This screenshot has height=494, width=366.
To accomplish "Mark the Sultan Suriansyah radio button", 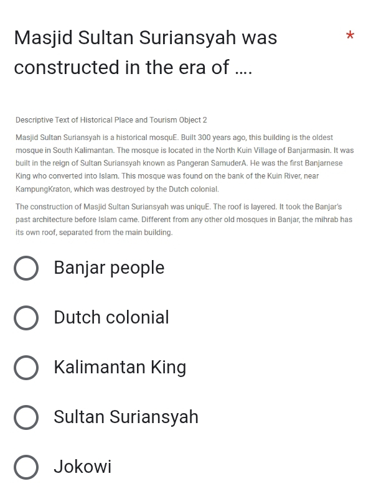I will click(26, 417).
